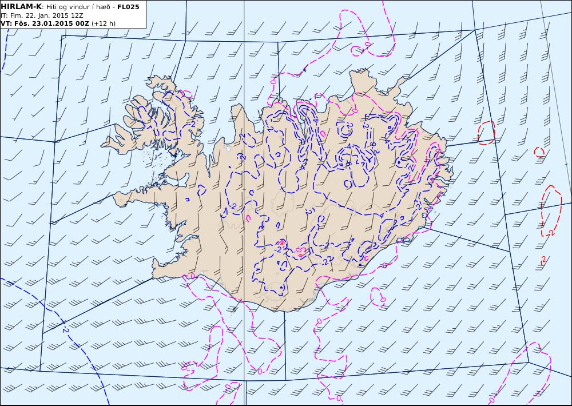
Task: Click the HIRLAM-K chart title line
Action: click(70, 7)
